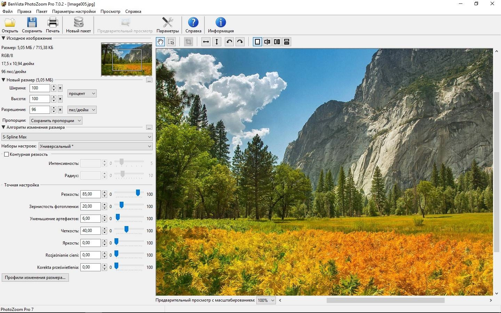Viewport: 501px width, 313px height.
Task: Open Алгоритм изменения размера ellipsis button
Action: (149, 128)
